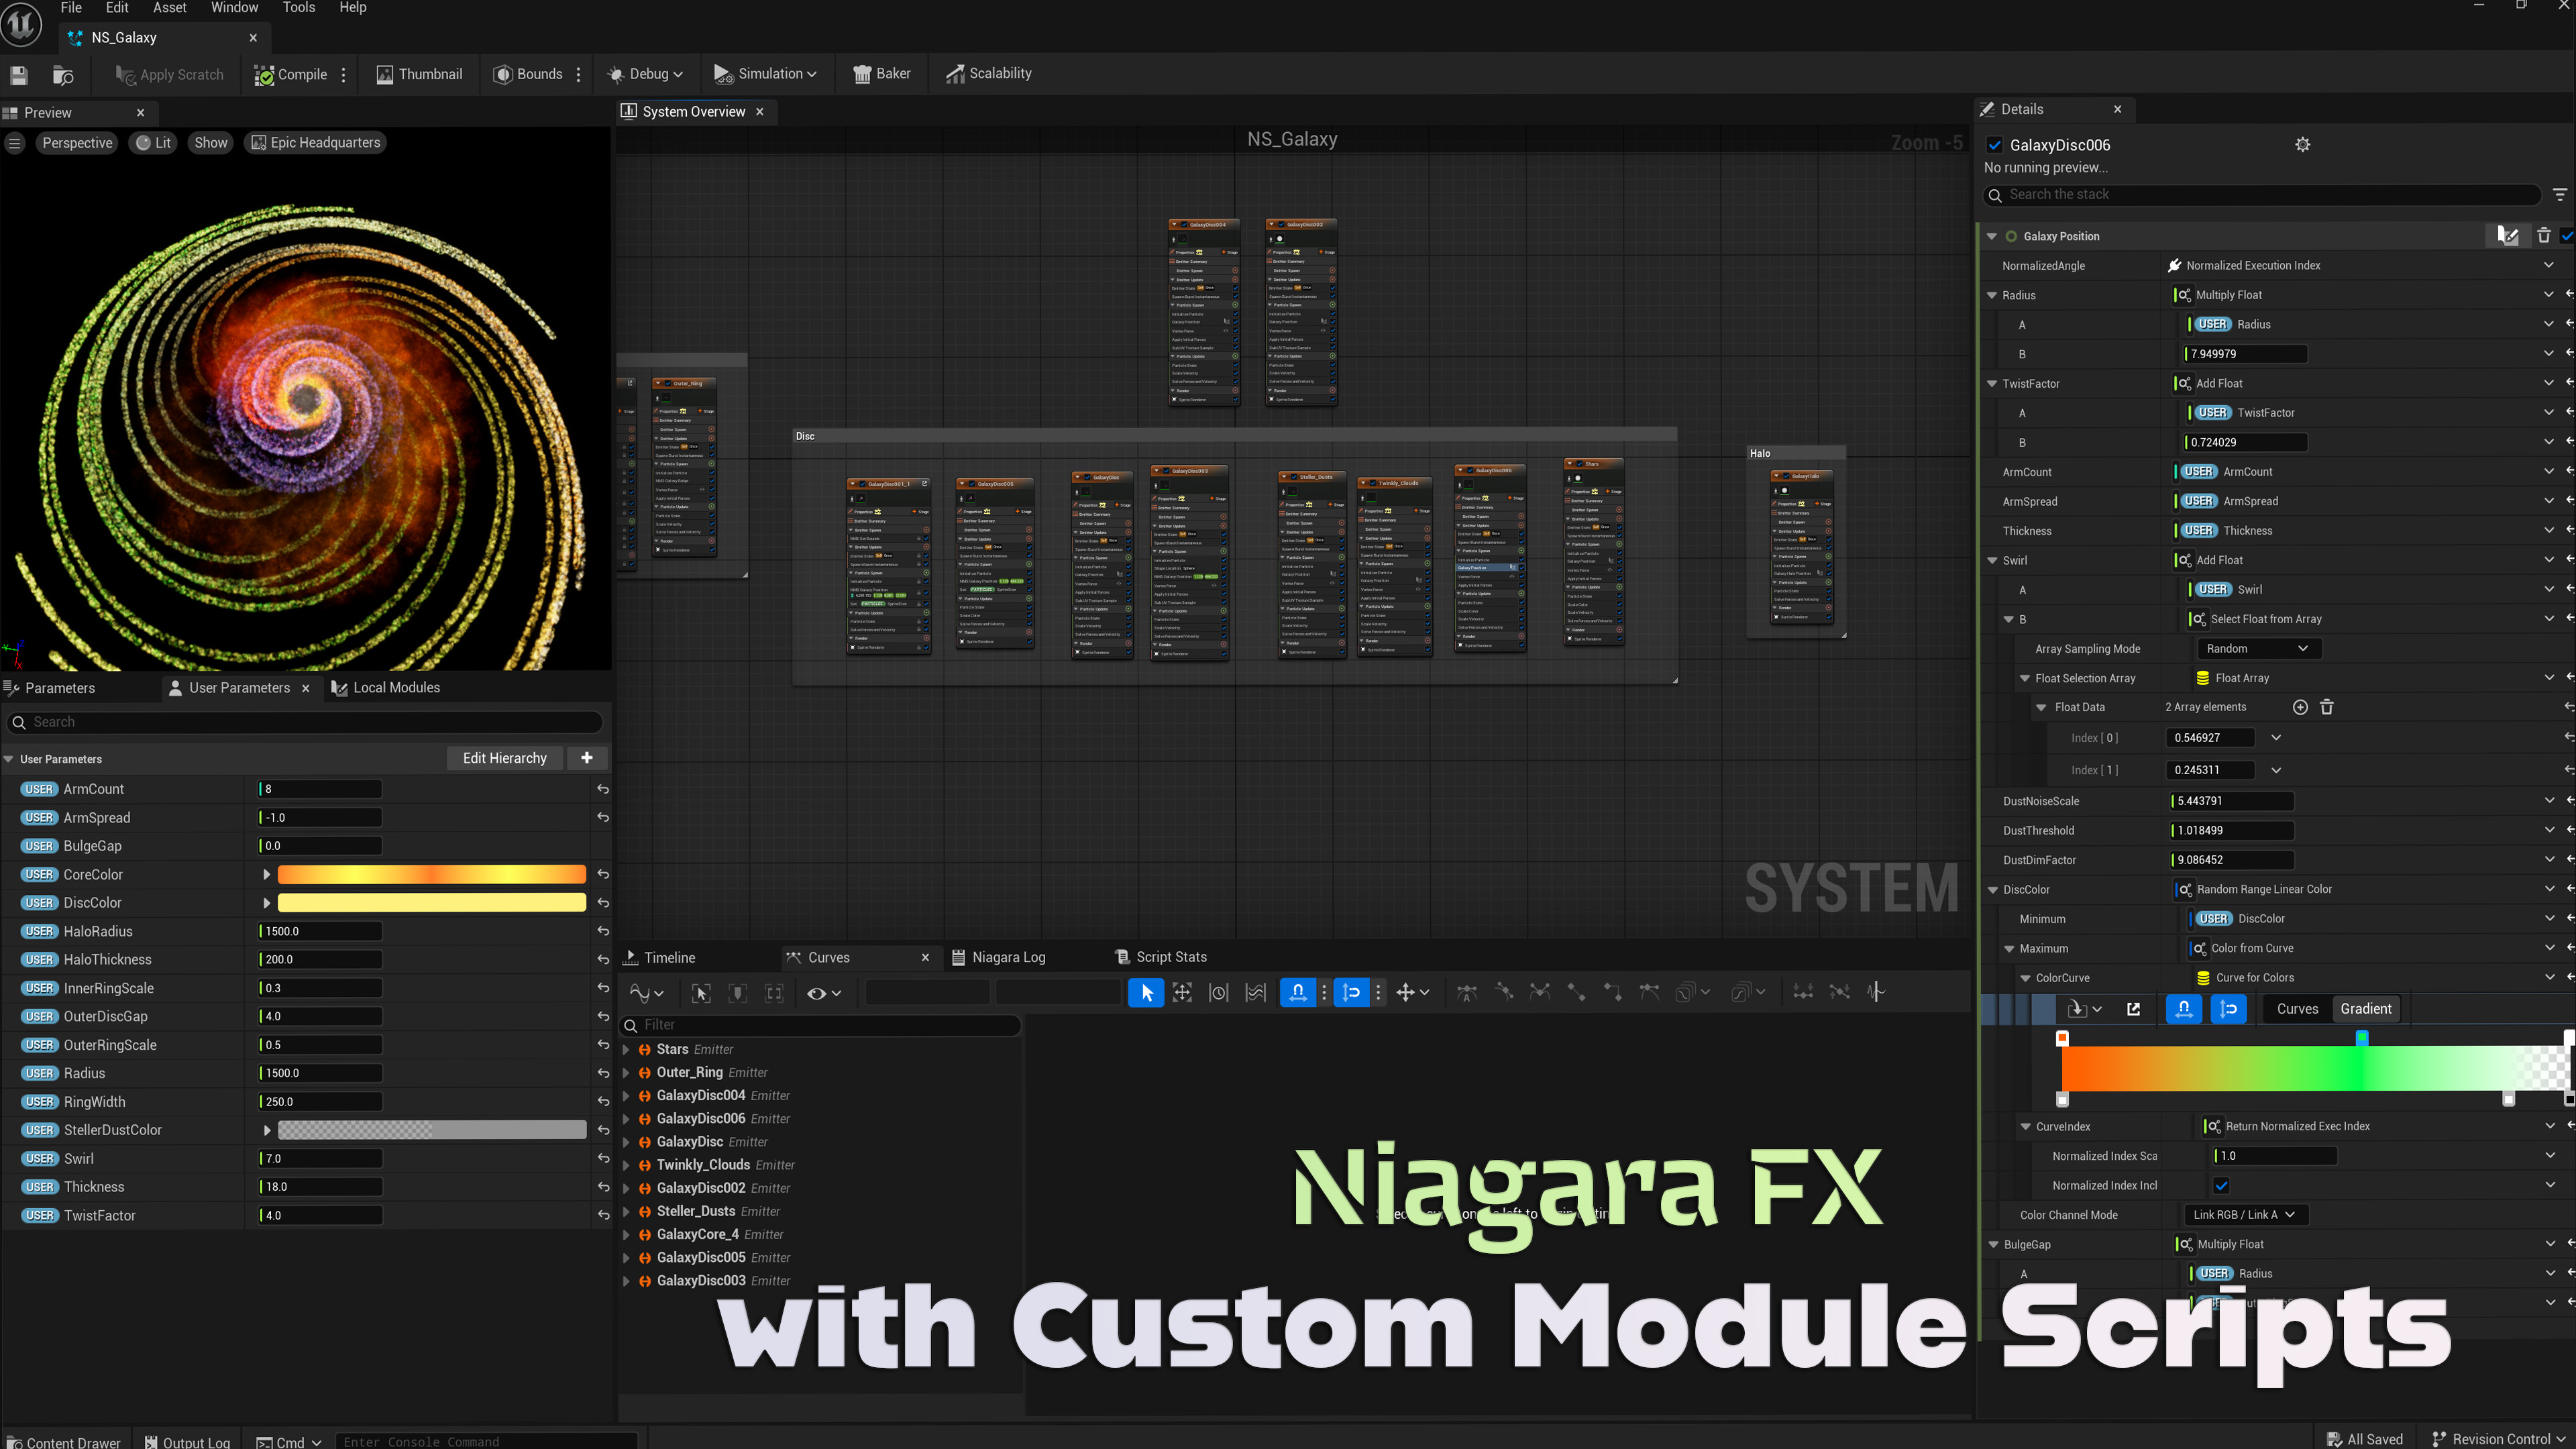Screen dimensions: 2576x1449
Task: Click the Edit Hierarchy button
Action: coord(504,758)
